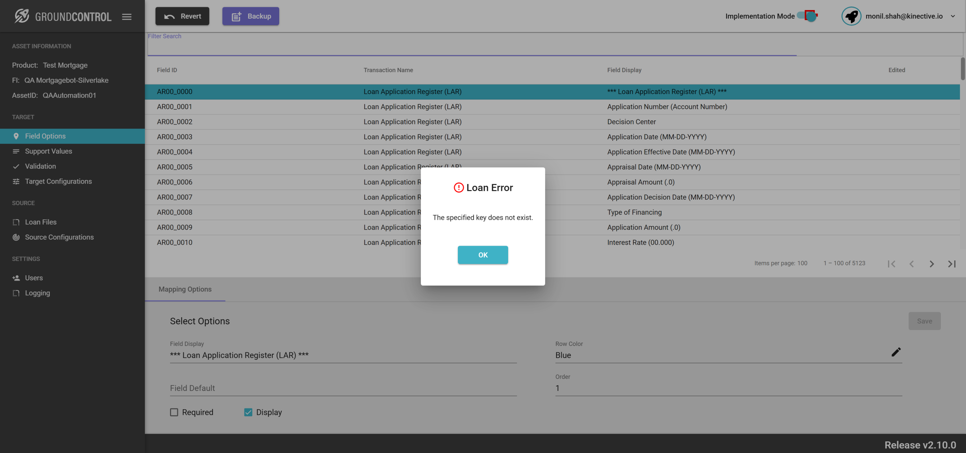Expand the user account dropdown arrow
Image resolution: width=966 pixels, height=453 pixels.
(953, 16)
